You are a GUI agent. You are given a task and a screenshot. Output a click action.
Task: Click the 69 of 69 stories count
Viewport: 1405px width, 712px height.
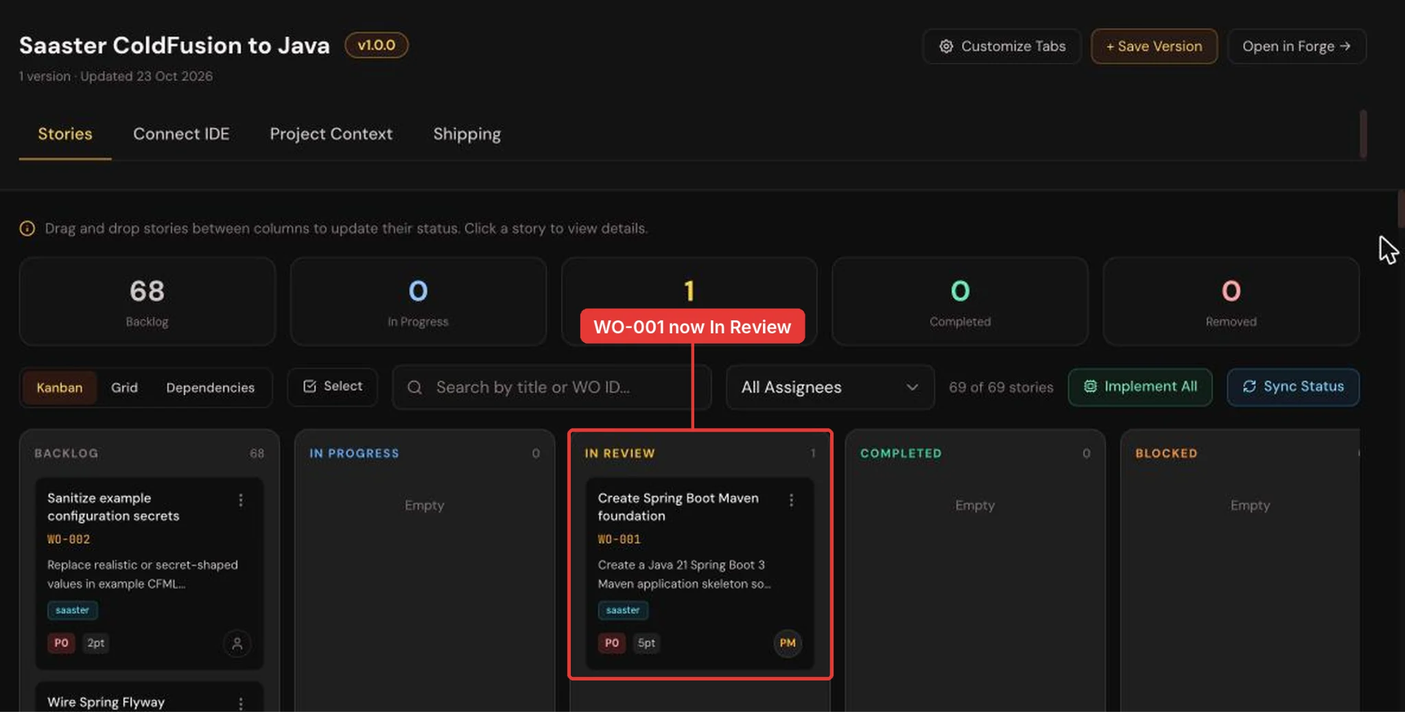click(1001, 388)
